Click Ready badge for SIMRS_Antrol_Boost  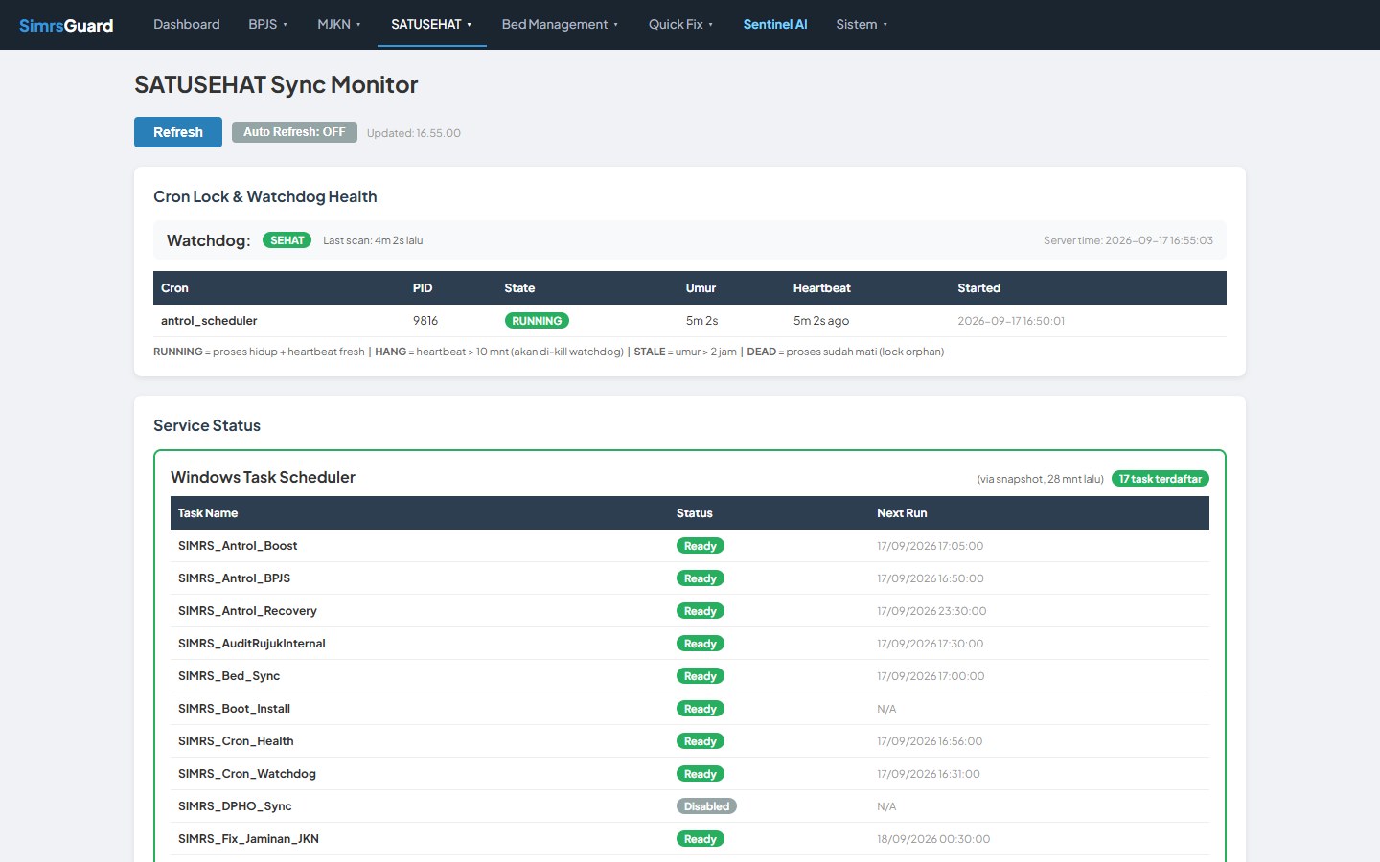[x=701, y=546]
